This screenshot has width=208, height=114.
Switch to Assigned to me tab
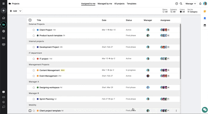pyautogui.click(x=88, y=4)
